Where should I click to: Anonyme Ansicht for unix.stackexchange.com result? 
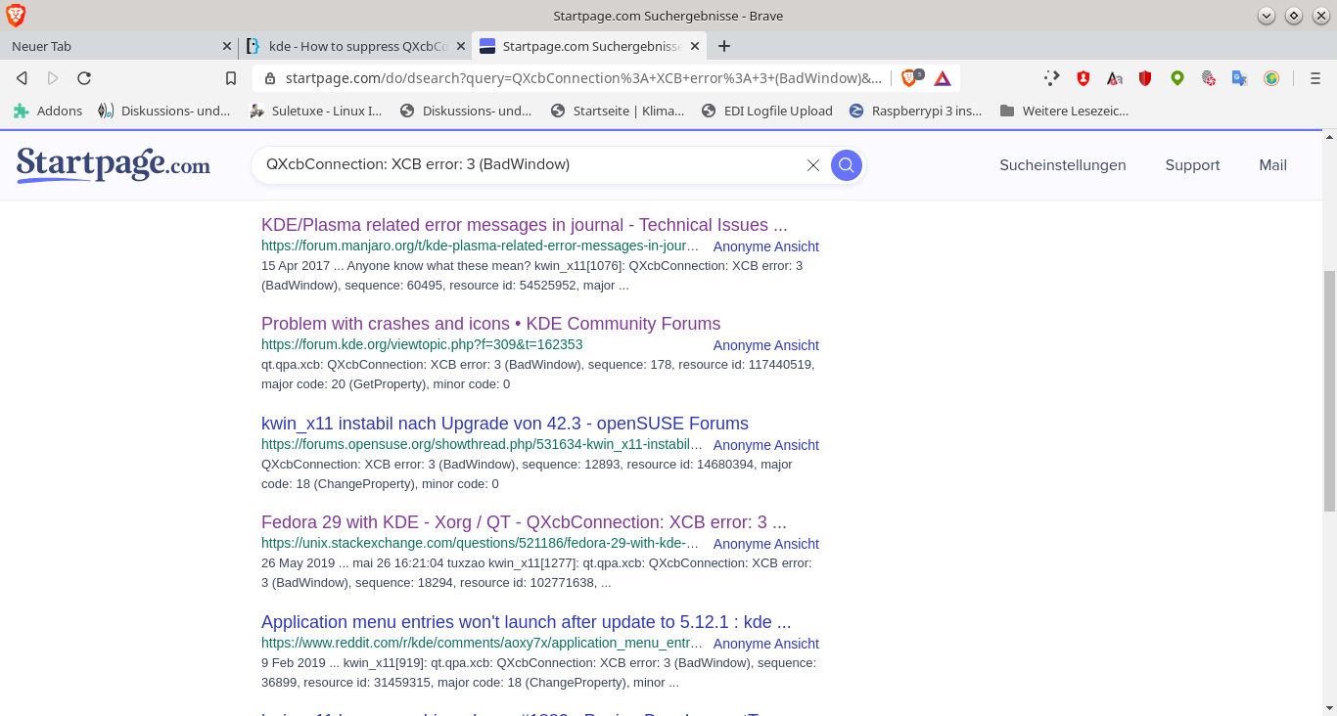(x=766, y=544)
